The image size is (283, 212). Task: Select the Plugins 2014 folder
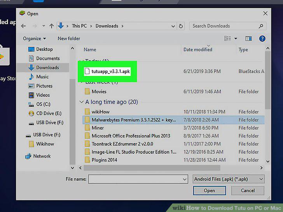point(104,160)
